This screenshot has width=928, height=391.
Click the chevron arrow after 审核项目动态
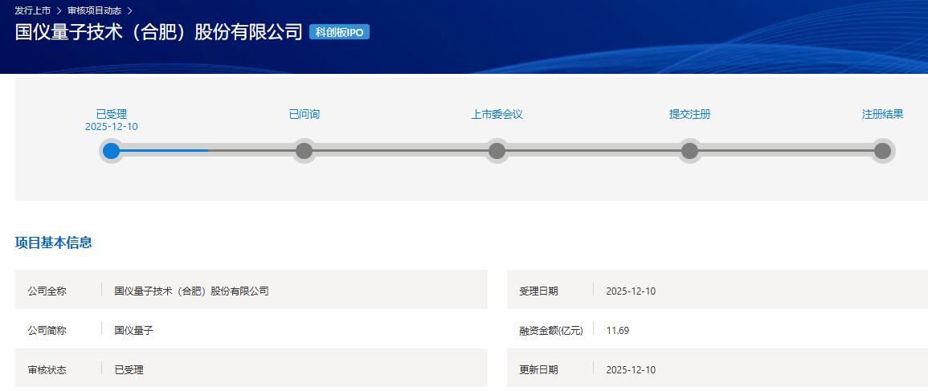pos(129,10)
